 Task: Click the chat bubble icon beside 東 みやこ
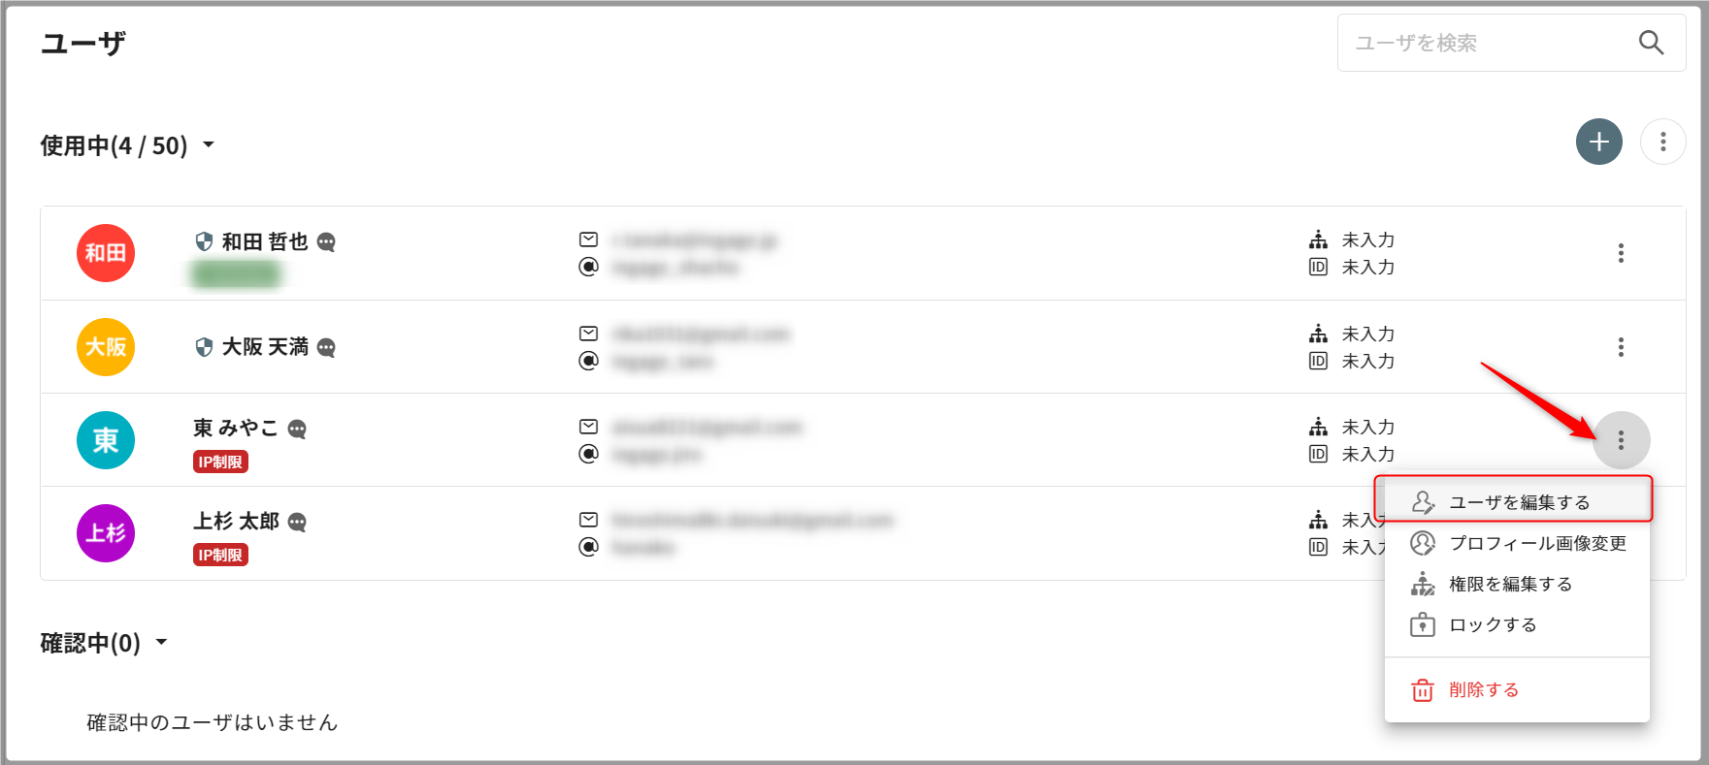[298, 429]
